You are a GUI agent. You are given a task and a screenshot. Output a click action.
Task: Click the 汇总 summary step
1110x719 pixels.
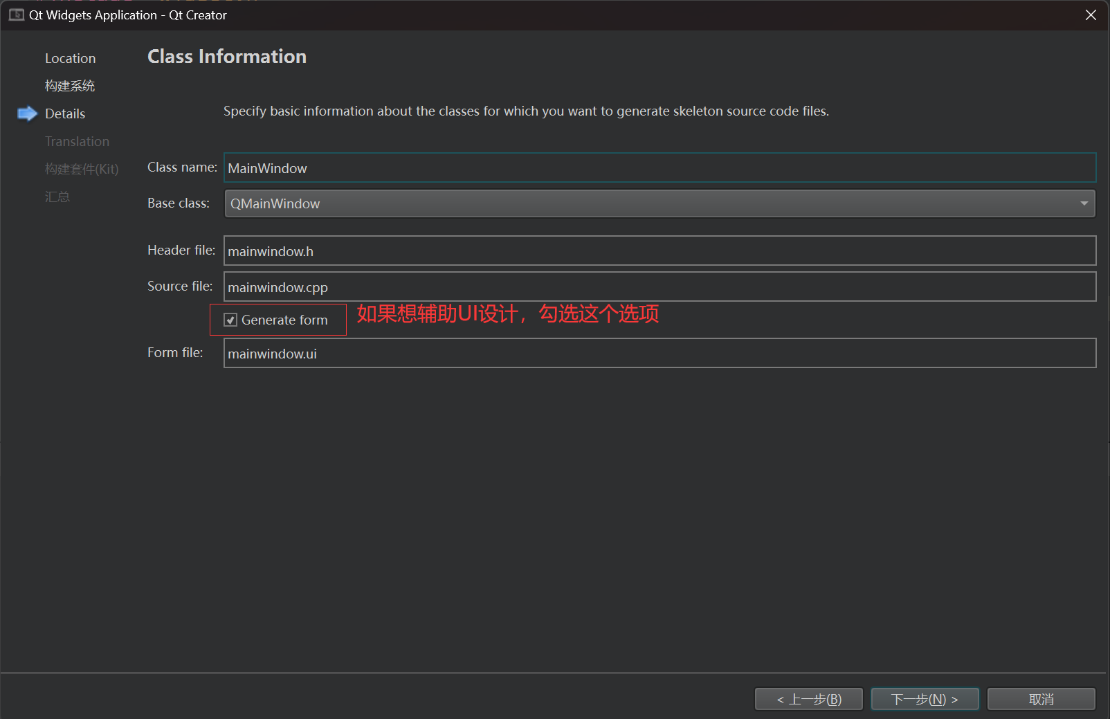57,197
